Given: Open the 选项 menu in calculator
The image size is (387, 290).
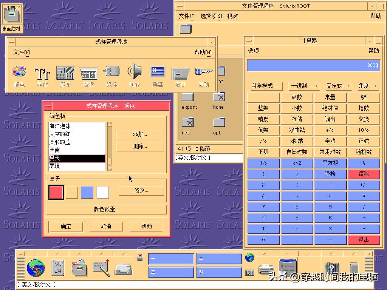Looking at the screenshot, I should point(254,51).
